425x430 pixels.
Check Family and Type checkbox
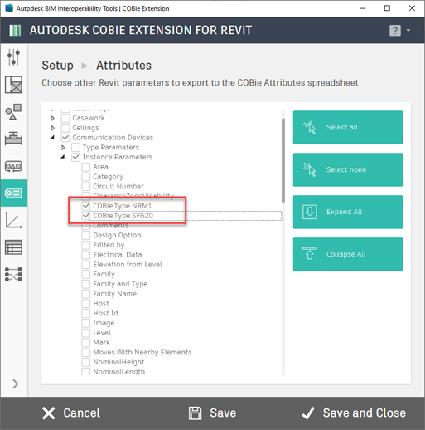86,284
